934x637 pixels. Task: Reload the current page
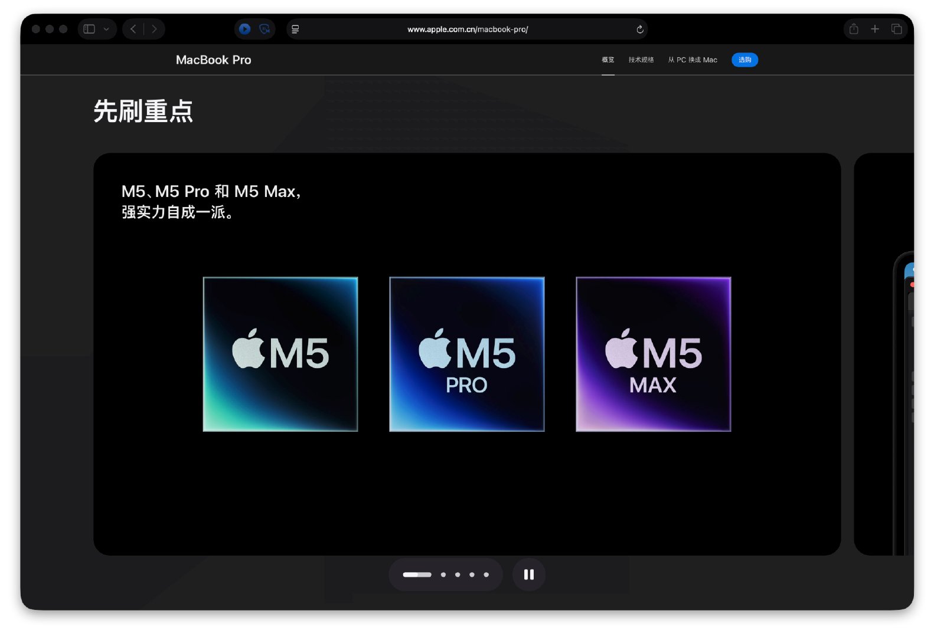[x=639, y=29]
